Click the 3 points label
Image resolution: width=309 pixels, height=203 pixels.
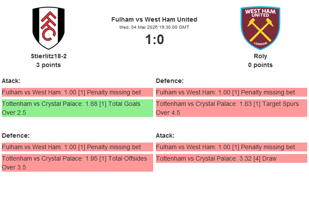click(x=49, y=65)
